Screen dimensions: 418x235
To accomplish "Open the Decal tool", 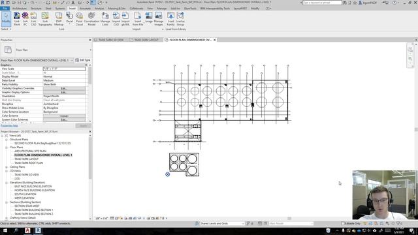I will 69,18.
